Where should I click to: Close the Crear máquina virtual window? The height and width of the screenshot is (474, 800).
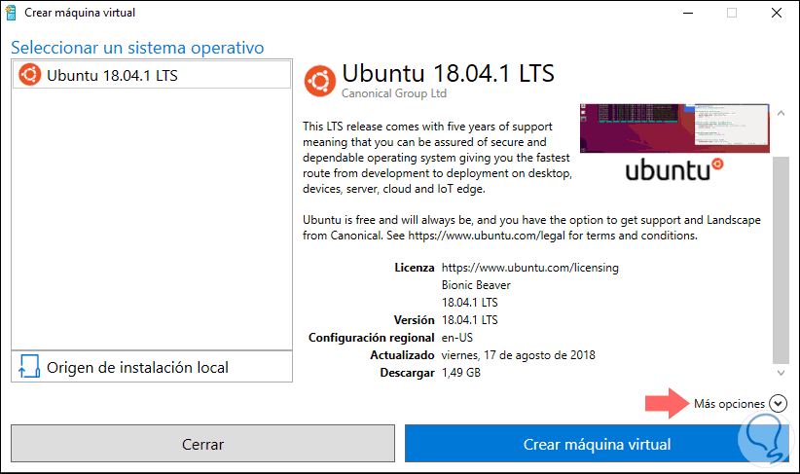click(x=777, y=13)
